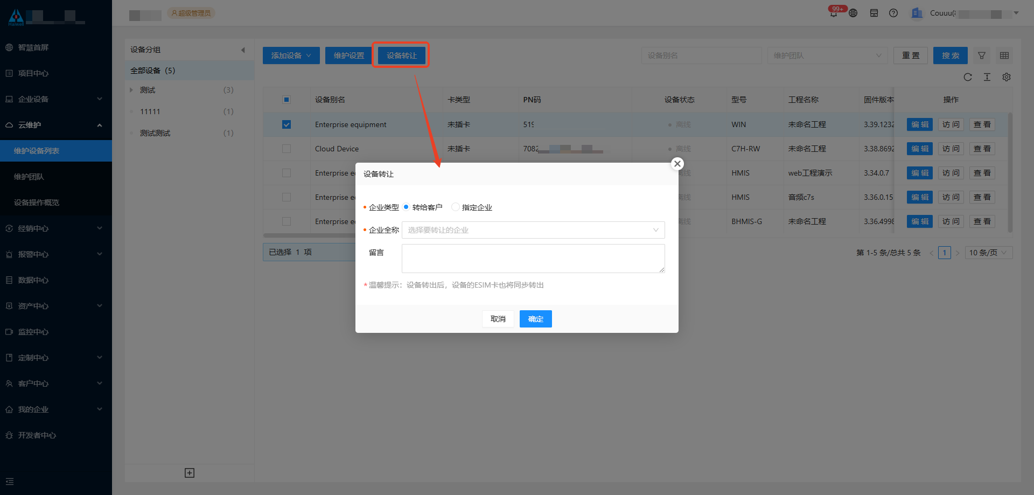Collapse sidebar menu icon at bottom
Viewport: 1034px width, 495px height.
click(10, 482)
